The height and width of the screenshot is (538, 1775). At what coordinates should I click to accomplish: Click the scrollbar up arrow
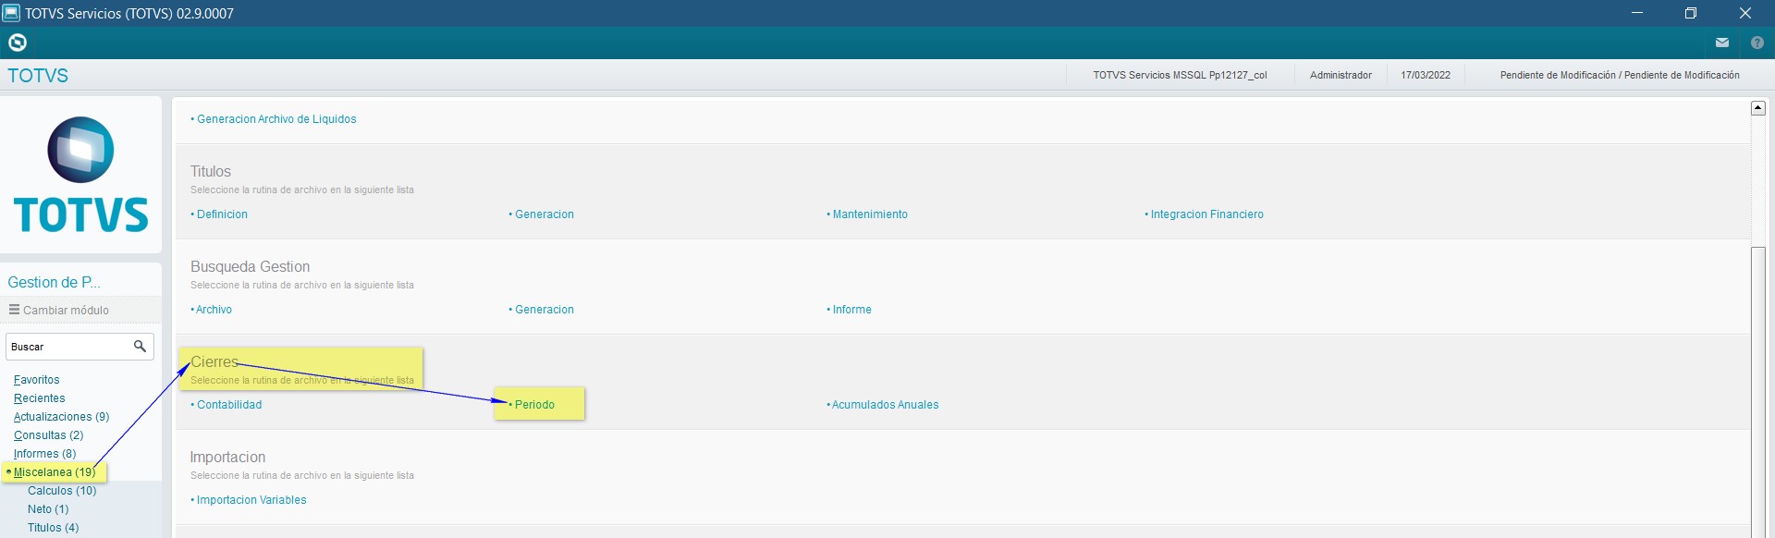click(x=1758, y=108)
